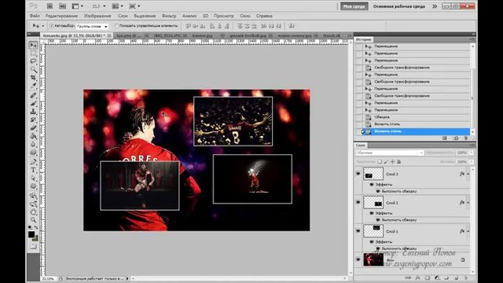
Task: Create new snapshot in History panel
Action: click(x=456, y=138)
